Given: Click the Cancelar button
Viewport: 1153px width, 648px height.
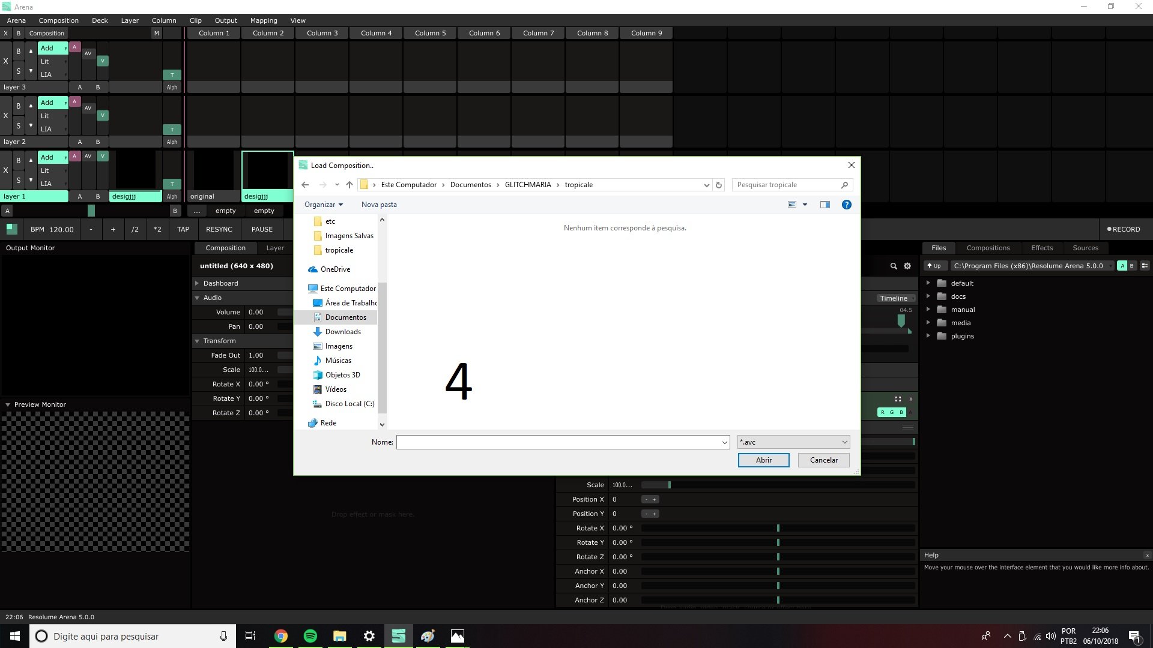Looking at the screenshot, I should click(x=823, y=460).
